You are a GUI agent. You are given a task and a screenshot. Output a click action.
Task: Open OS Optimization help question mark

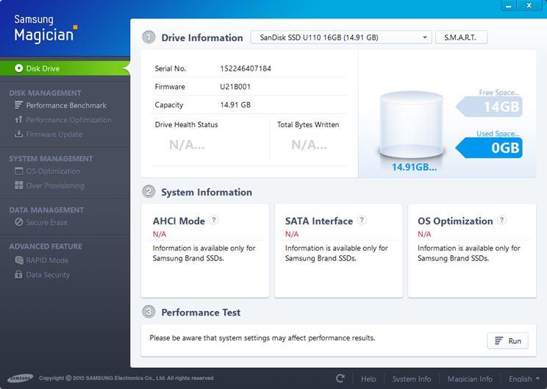coord(501,220)
